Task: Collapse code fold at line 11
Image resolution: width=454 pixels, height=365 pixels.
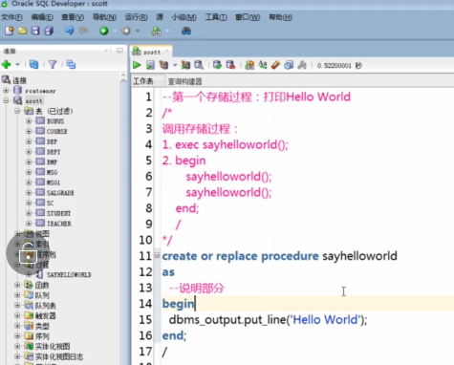Action: [x=157, y=255]
